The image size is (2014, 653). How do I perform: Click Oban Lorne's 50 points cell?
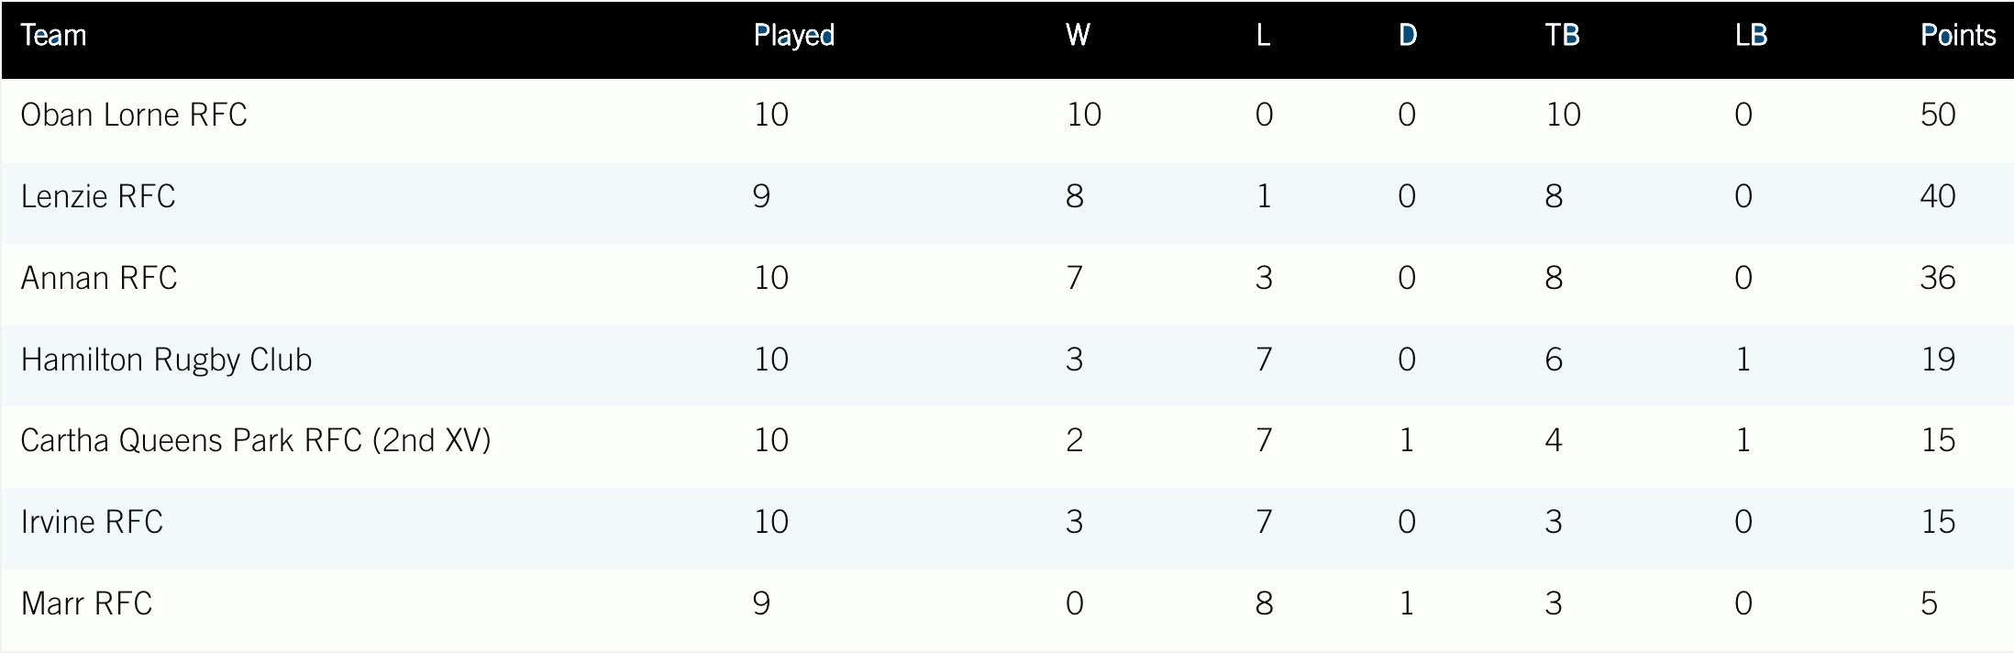pyautogui.click(x=1937, y=115)
